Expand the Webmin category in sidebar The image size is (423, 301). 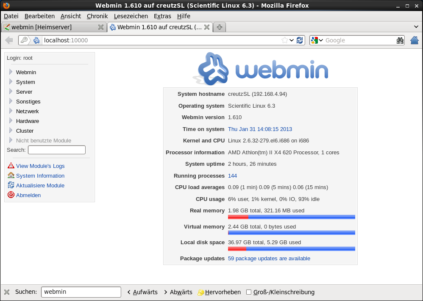click(x=11, y=72)
